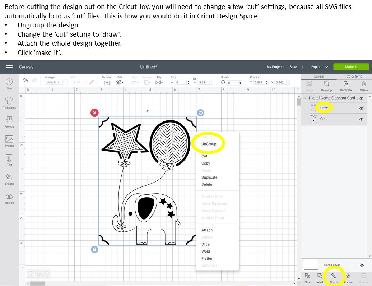Select the Weld icon at the bottom

coord(320,276)
